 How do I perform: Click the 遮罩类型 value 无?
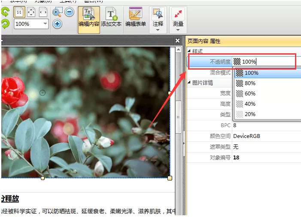tap(236, 147)
